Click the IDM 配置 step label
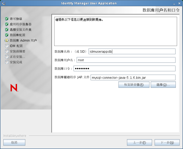The width and height of the screenshot is (183, 149). [16, 46]
